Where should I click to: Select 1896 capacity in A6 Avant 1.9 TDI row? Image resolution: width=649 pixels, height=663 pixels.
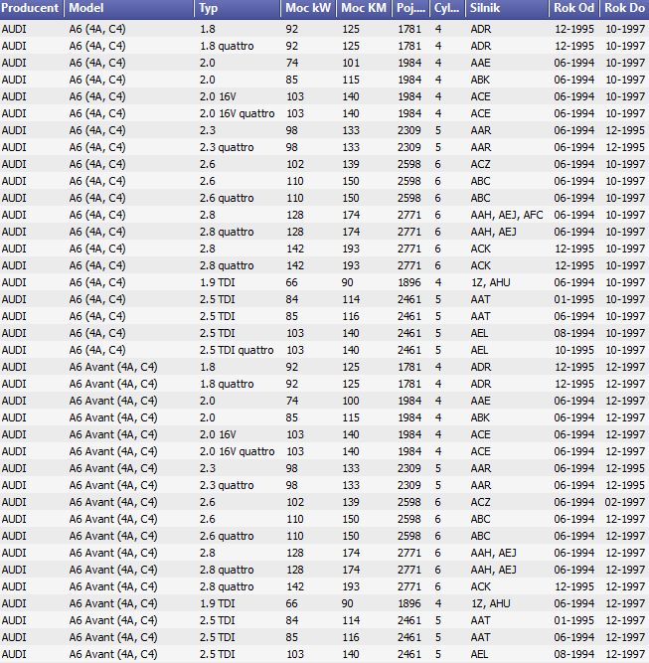click(408, 603)
